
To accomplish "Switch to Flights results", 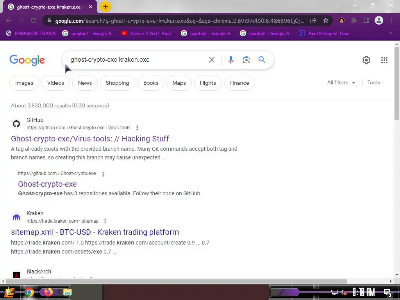I will tap(208, 83).
